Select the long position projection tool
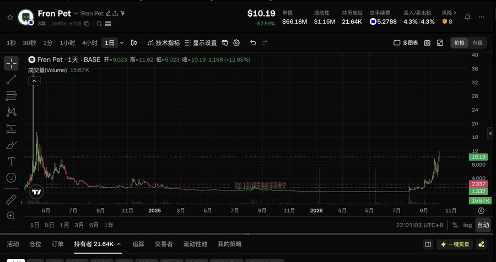This screenshot has height=262, width=496. [x=11, y=129]
